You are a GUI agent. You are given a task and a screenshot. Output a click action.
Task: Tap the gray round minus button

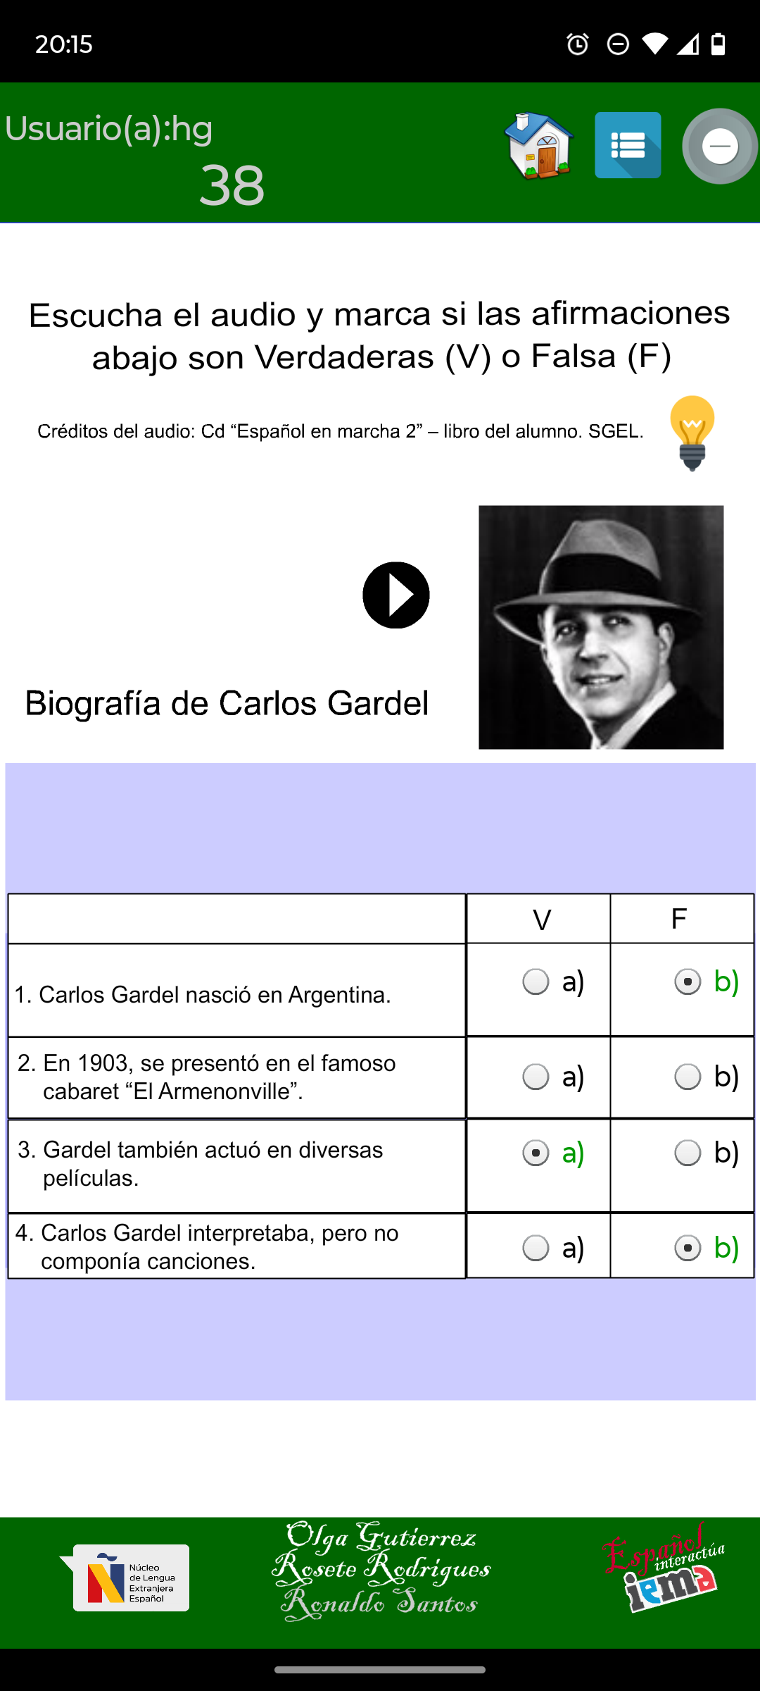click(719, 147)
